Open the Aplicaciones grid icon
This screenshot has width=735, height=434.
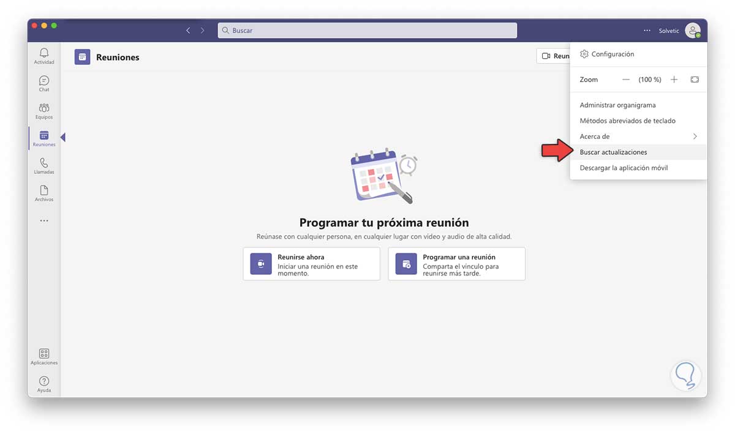tap(44, 354)
